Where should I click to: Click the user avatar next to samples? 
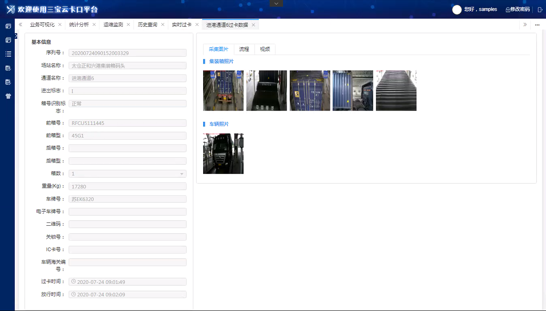457,9
